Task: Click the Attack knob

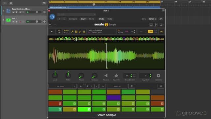Action: pyautogui.click(x=81, y=76)
